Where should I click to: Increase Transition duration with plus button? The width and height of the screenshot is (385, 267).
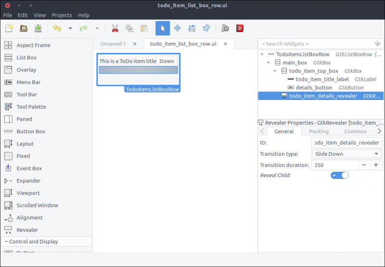tap(375, 165)
